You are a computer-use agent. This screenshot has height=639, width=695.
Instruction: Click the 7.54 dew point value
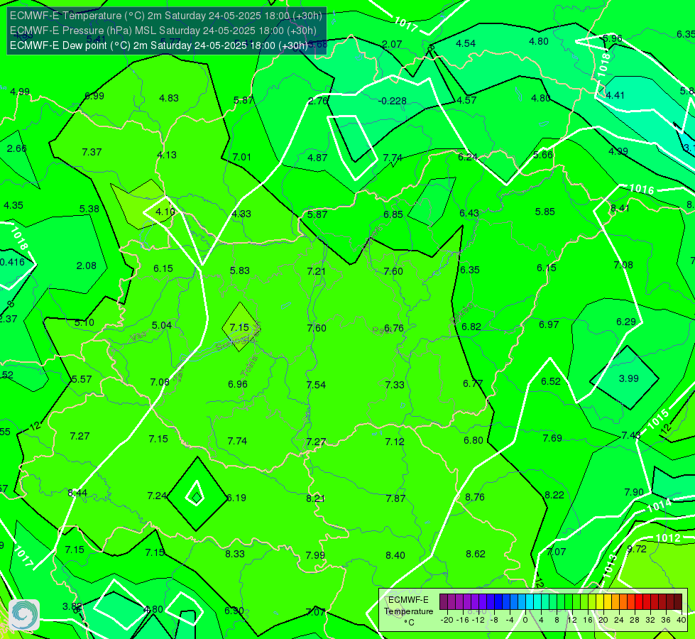pos(316,384)
